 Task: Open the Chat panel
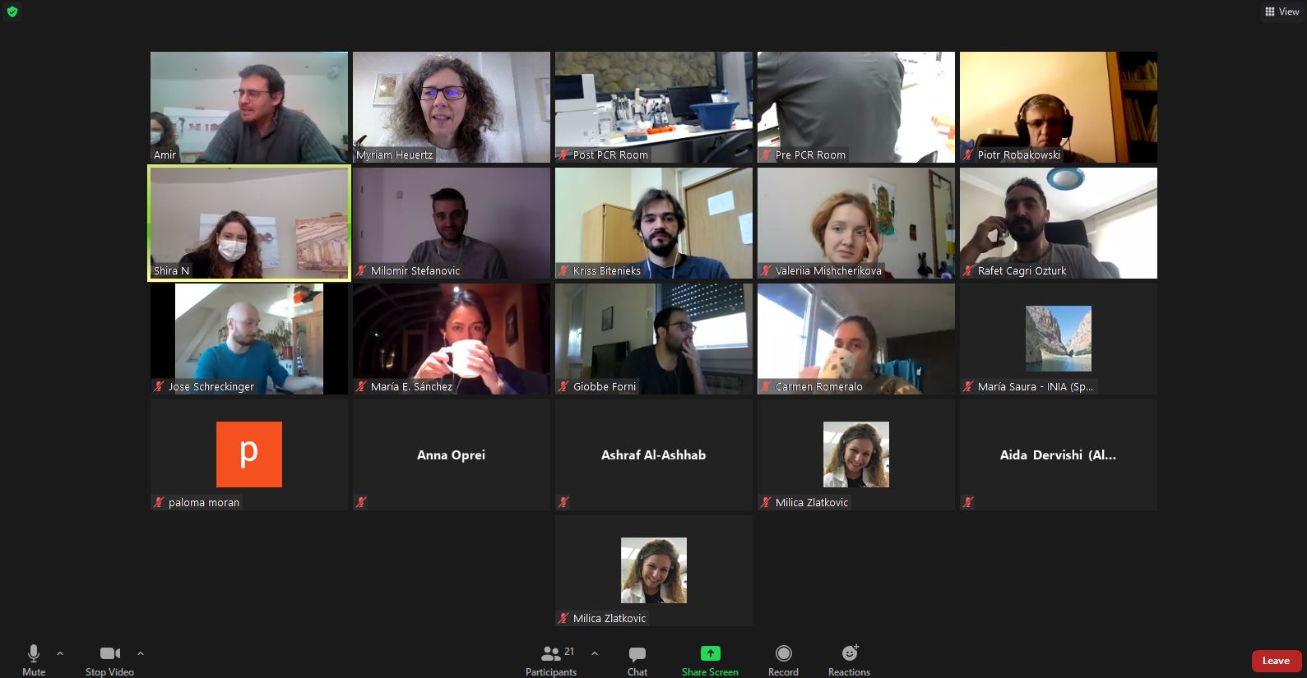tap(637, 660)
